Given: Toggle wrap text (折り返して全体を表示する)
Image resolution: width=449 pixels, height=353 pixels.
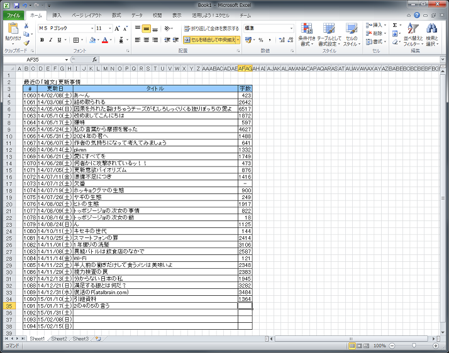Looking at the screenshot, I should coord(211,28).
